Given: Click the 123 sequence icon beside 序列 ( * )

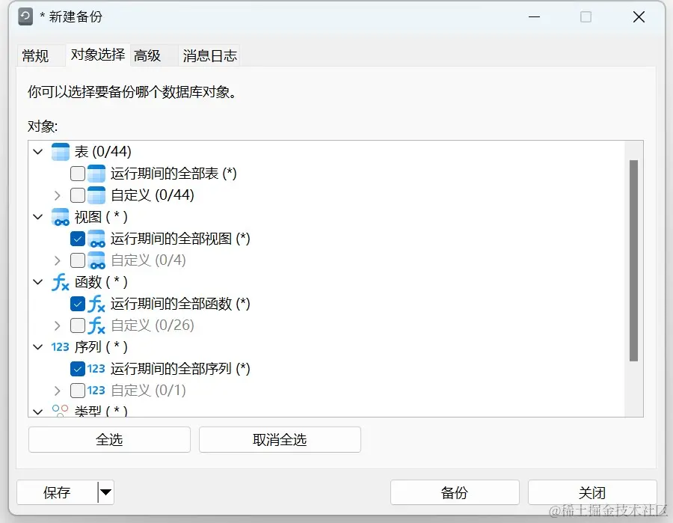Looking at the screenshot, I should 60,347.
